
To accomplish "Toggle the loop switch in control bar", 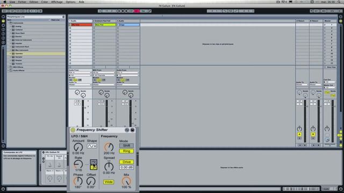I will [x=231, y=11].
